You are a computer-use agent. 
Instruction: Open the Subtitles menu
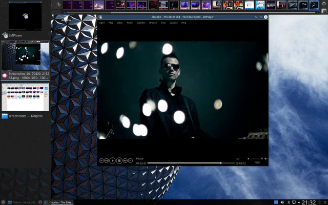(141, 23)
